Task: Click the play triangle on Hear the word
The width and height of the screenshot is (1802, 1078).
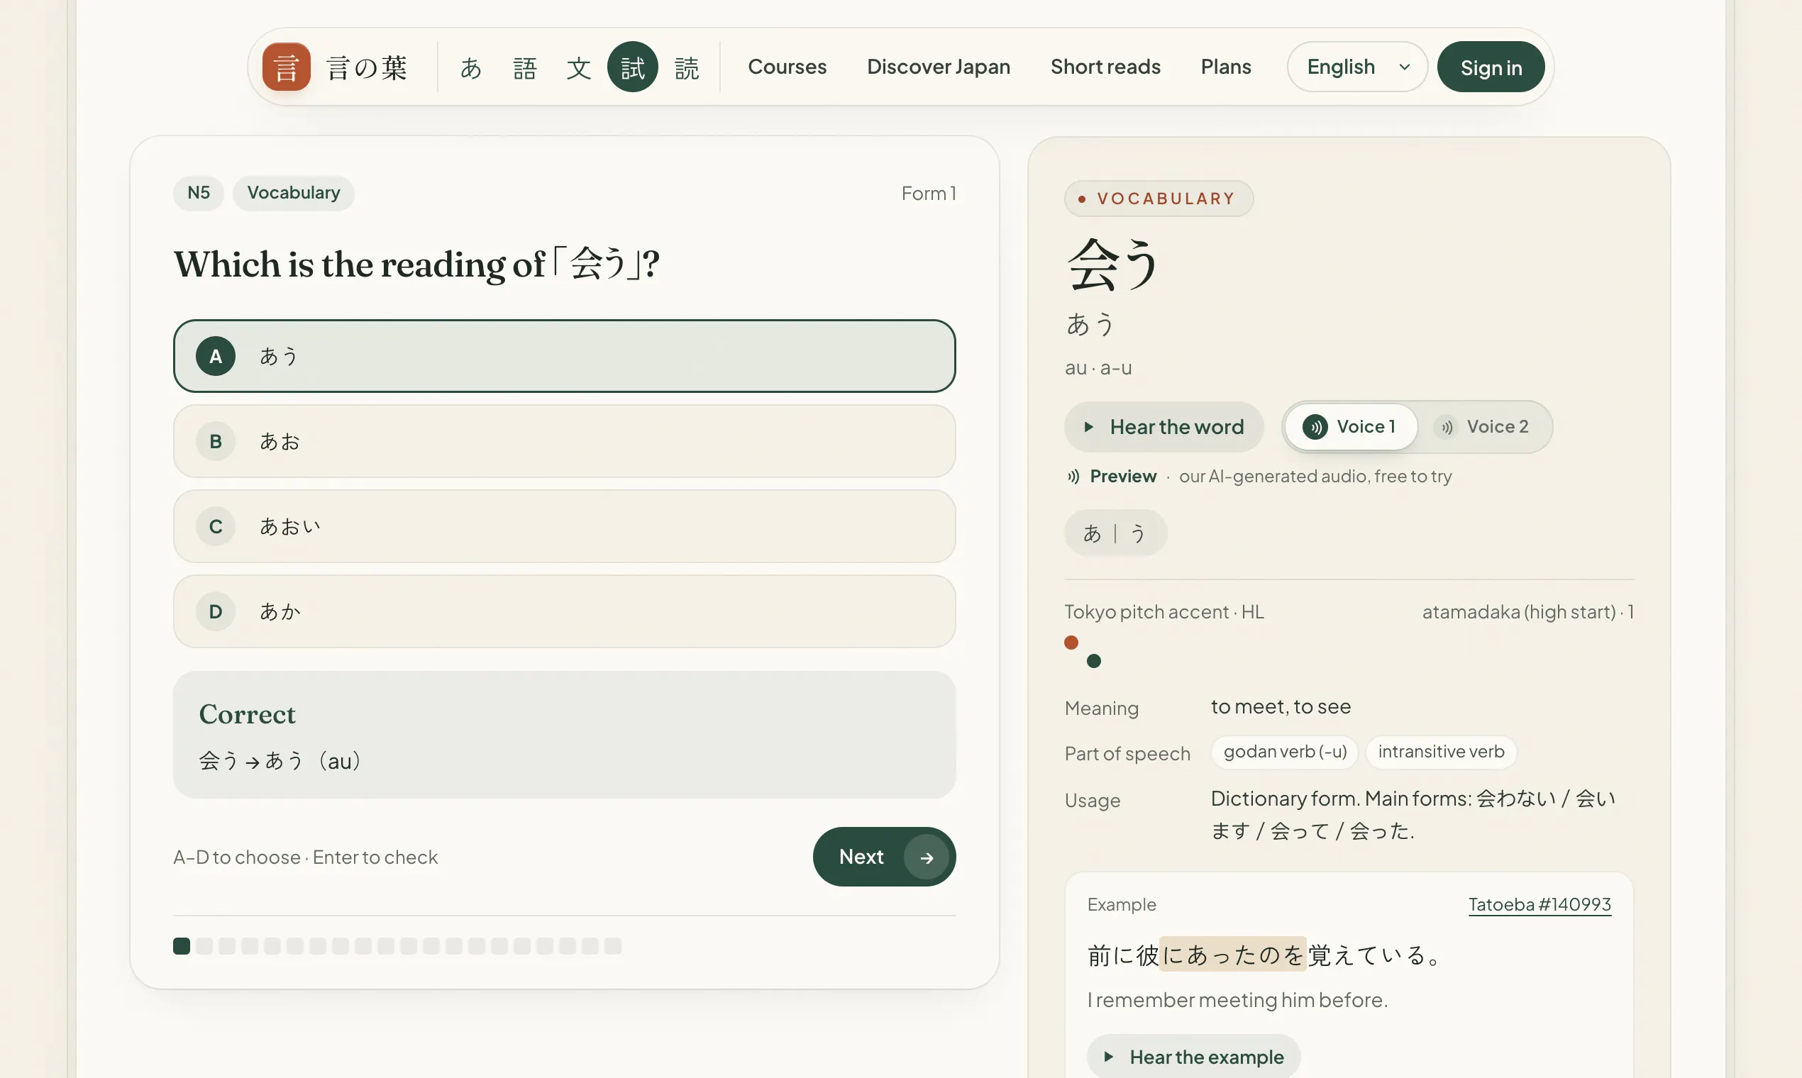Action: [1088, 427]
